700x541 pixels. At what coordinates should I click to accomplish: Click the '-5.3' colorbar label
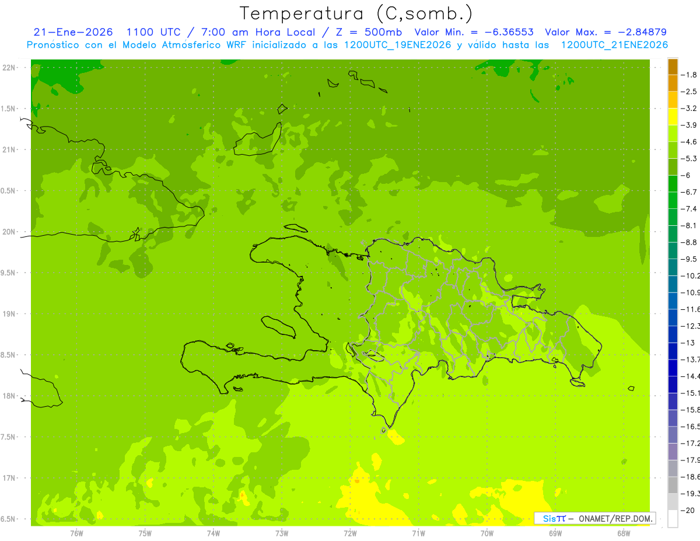tap(689, 159)
